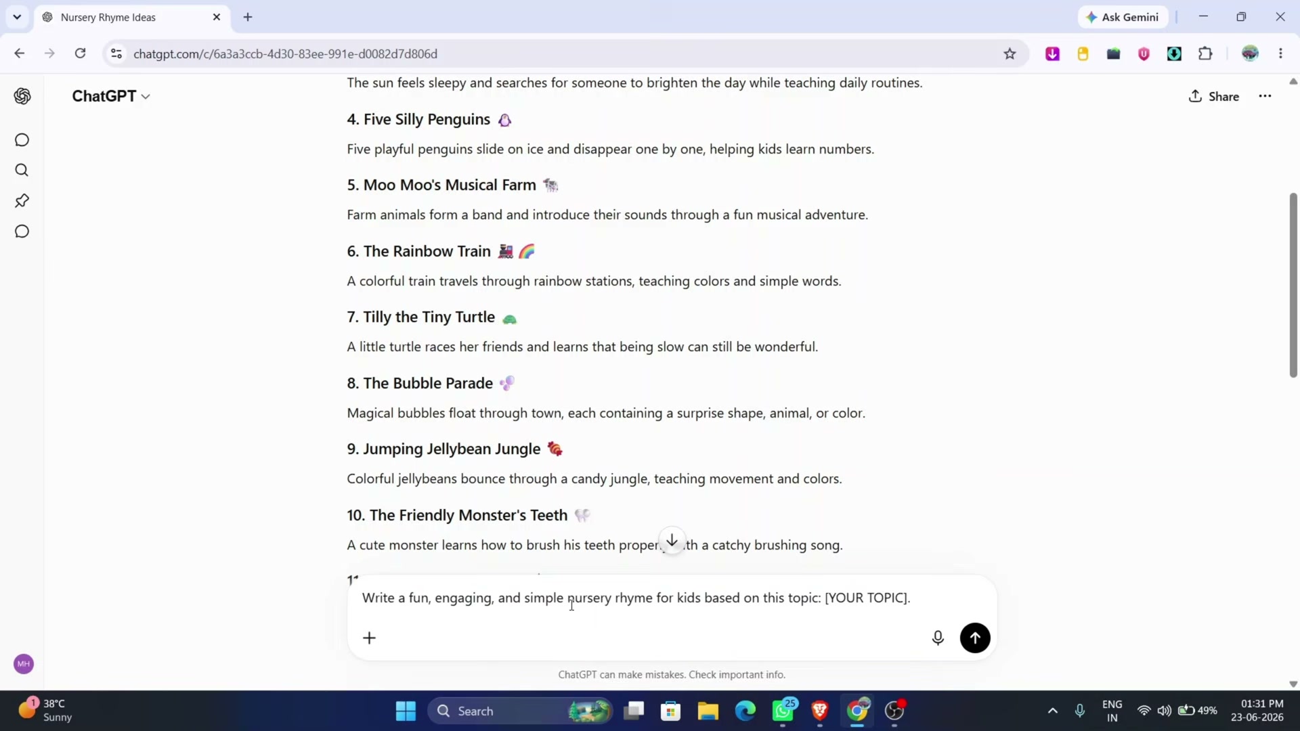Open the Extensions puzzle icon

coord(1205,53)
